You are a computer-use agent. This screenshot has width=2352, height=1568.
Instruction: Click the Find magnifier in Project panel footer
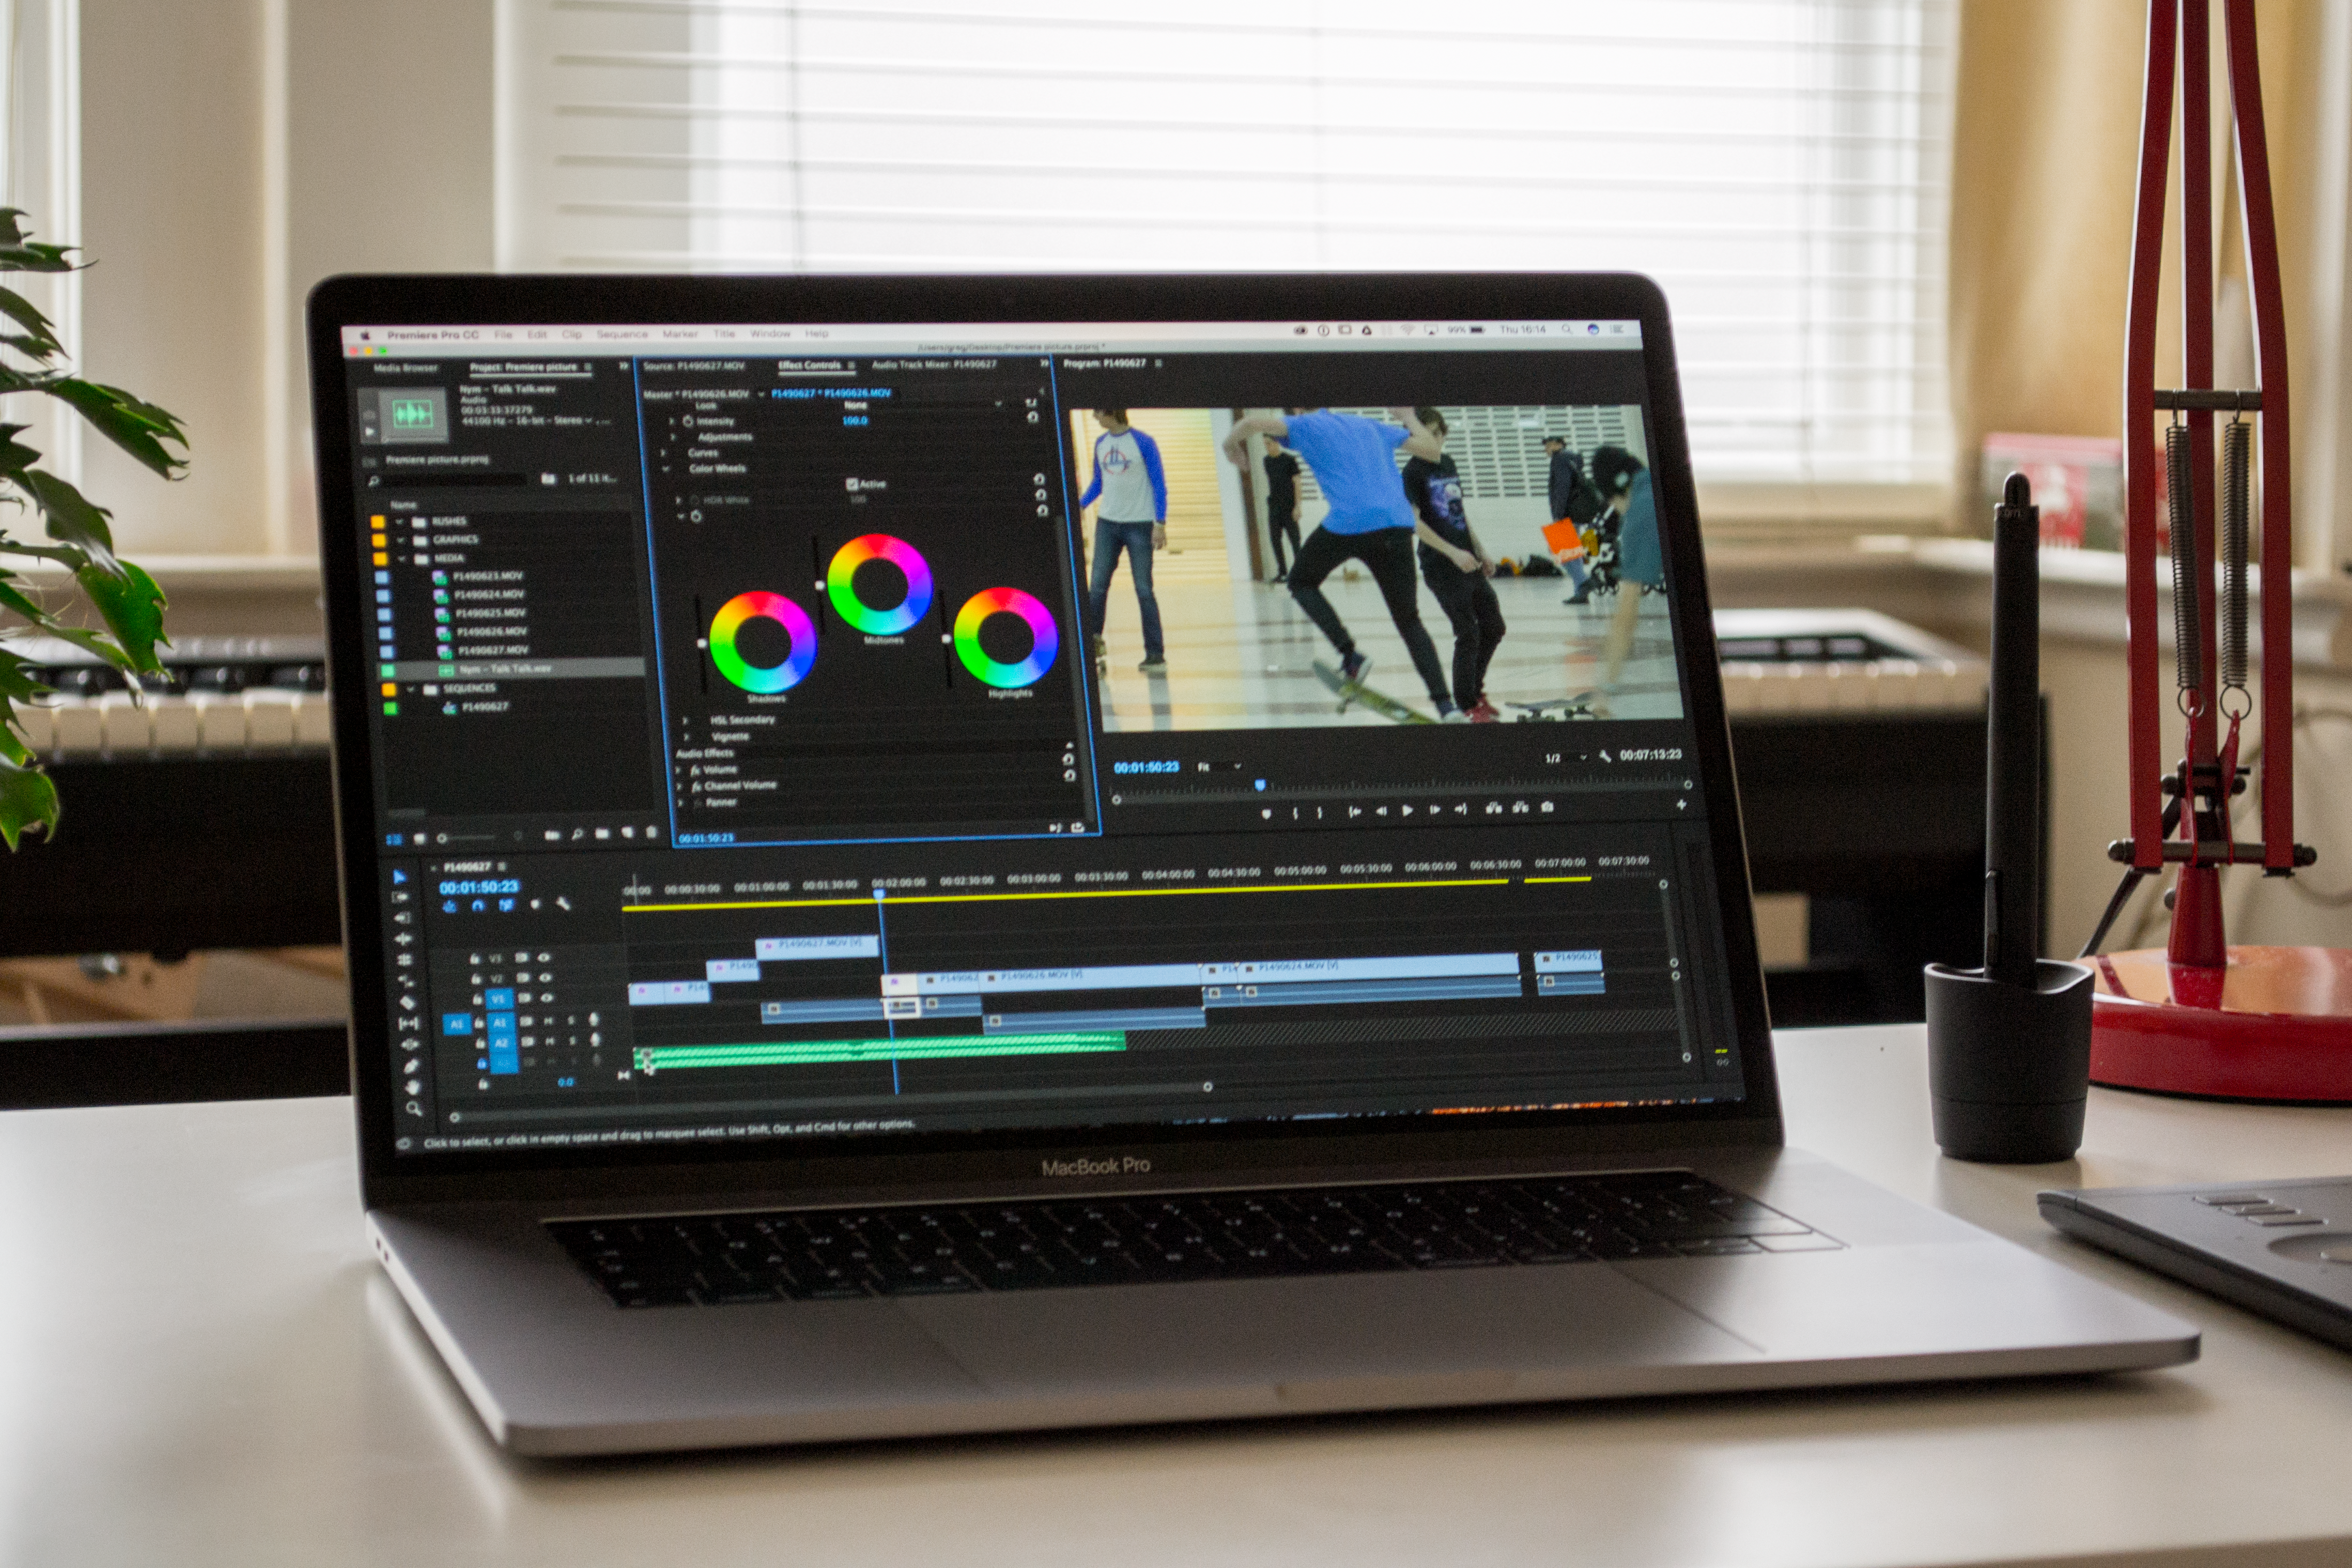click(x=577, y=834)
